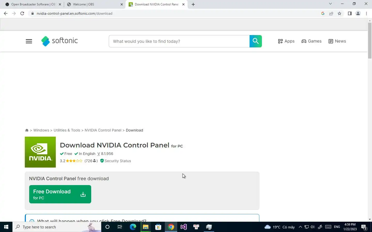Open Visual Studio from taskbar

(184, 227)
